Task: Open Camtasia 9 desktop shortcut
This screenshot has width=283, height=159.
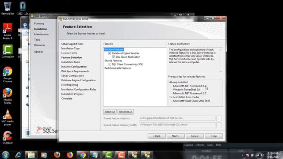Action: [8, 51]
